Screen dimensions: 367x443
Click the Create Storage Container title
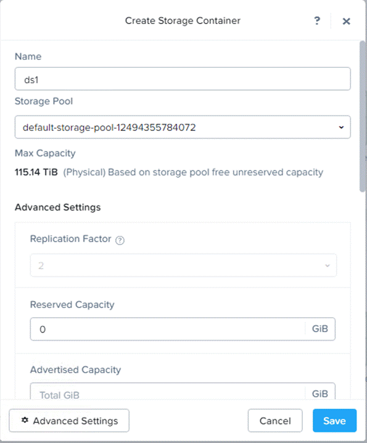pyautogui.click(x=183, y=20)
